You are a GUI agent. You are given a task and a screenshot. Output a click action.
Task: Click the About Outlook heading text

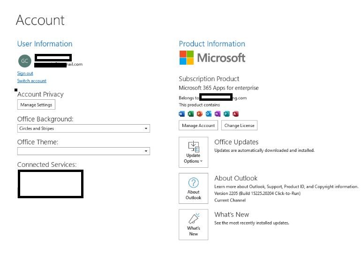(x=236, y=178)
